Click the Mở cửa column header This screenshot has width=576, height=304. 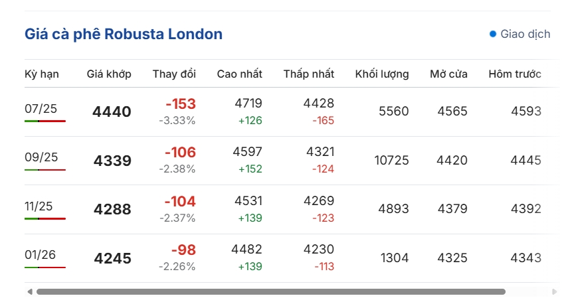click(x=448, y=74)
